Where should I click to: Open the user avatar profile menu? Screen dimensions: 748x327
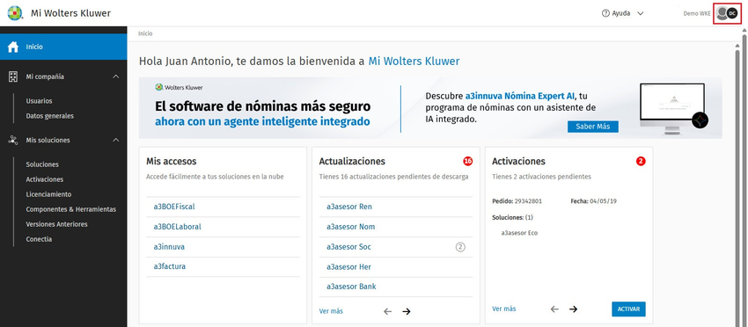728,13
